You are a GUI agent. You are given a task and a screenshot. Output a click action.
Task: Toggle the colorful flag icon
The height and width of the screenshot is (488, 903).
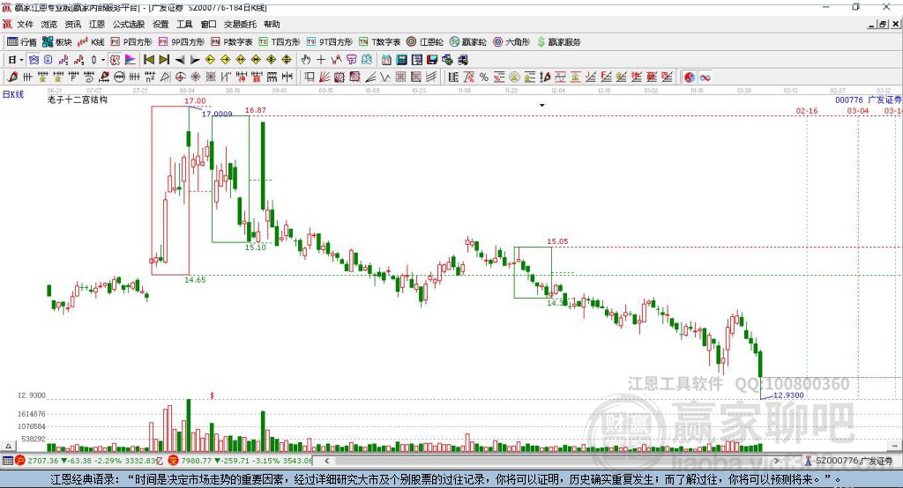pyautogui.click(x=131, y=60)
